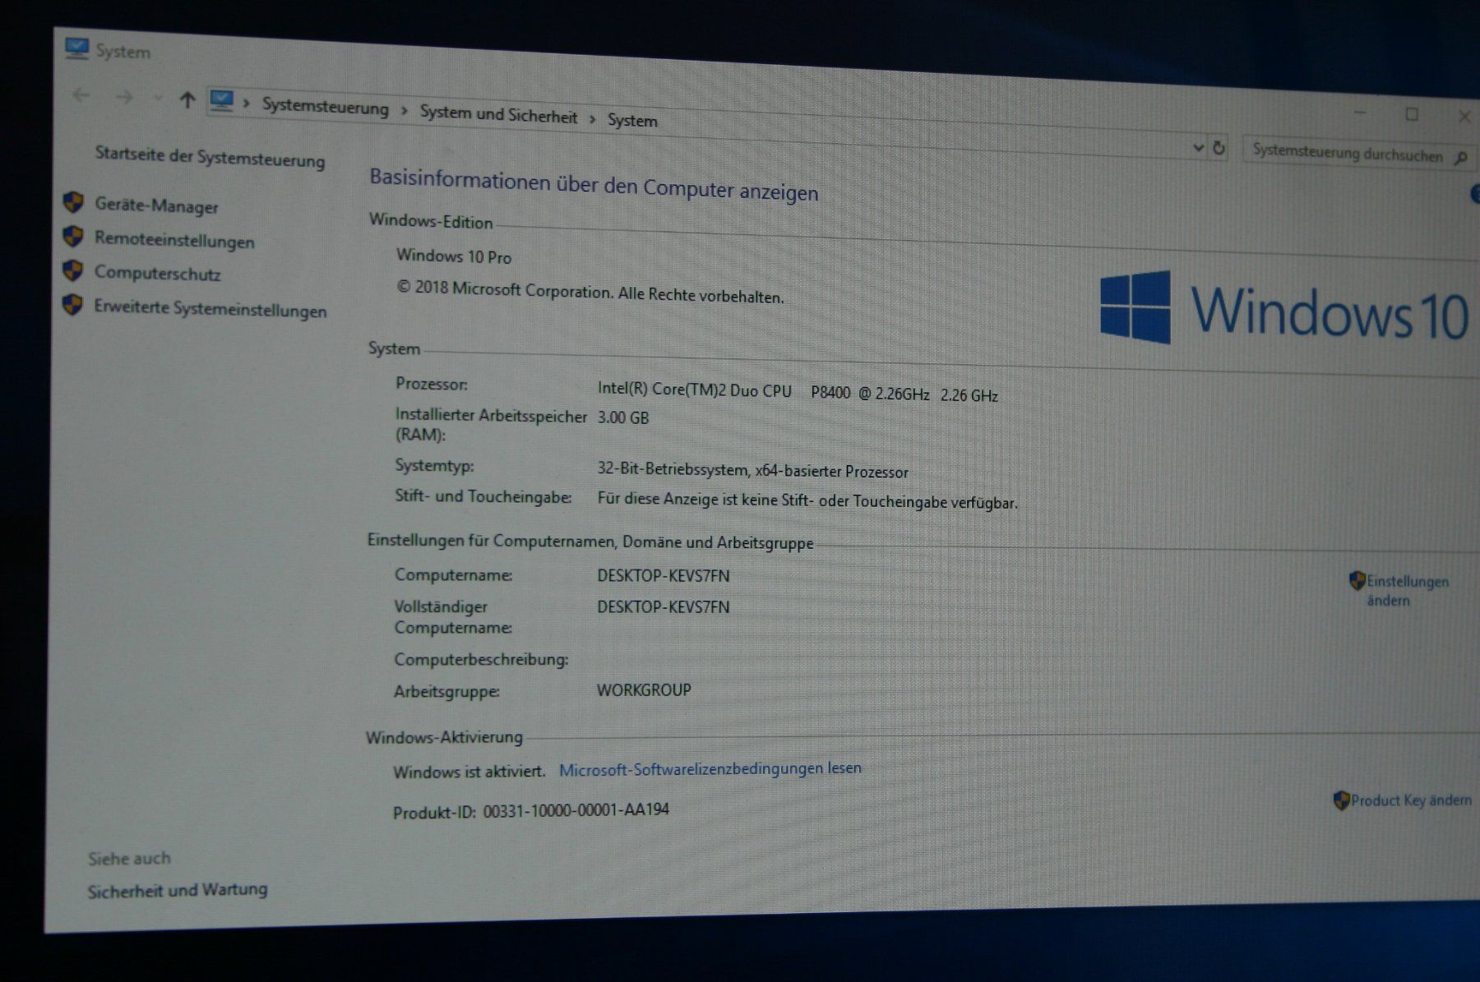Click the Stift- oder Toucheingabe availability text
The image size is (1480, 982).
tap(807, 500)
